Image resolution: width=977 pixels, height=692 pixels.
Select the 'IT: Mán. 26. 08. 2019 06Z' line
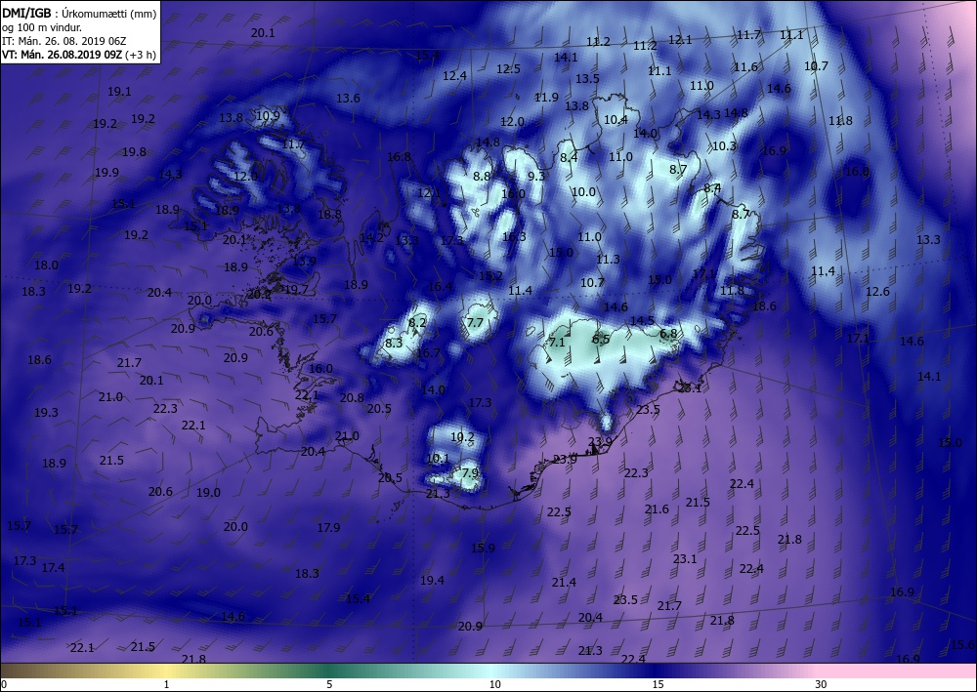[64, 41]
